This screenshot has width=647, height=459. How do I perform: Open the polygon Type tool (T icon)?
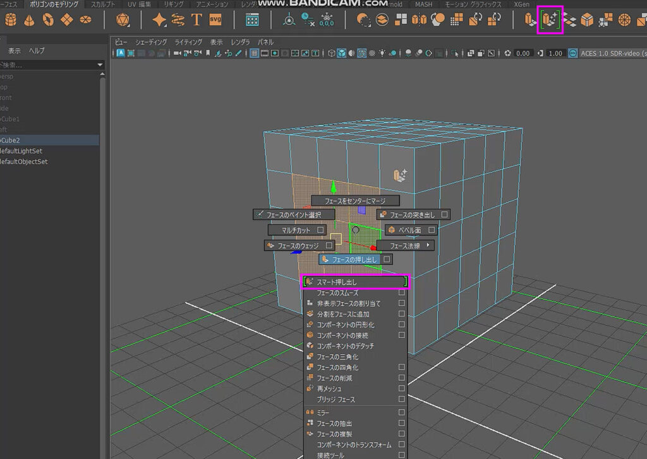(x=197, y=20)
